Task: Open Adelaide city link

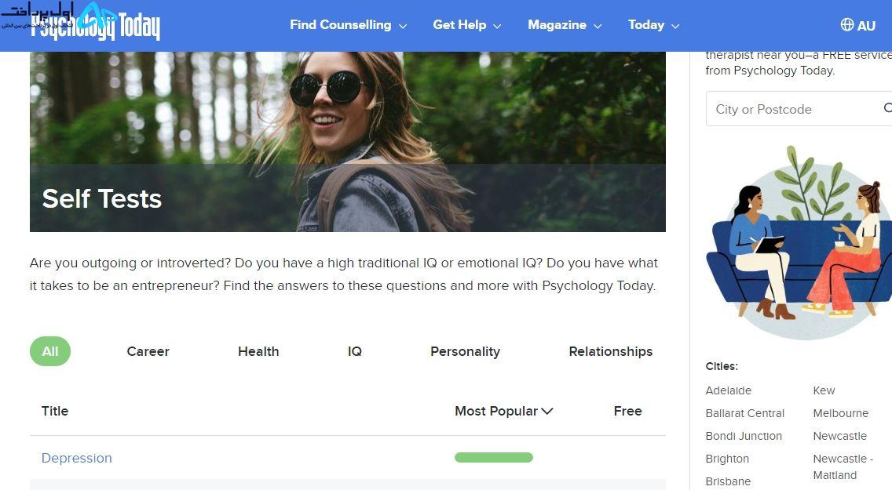Action: [x=728, y=390]
